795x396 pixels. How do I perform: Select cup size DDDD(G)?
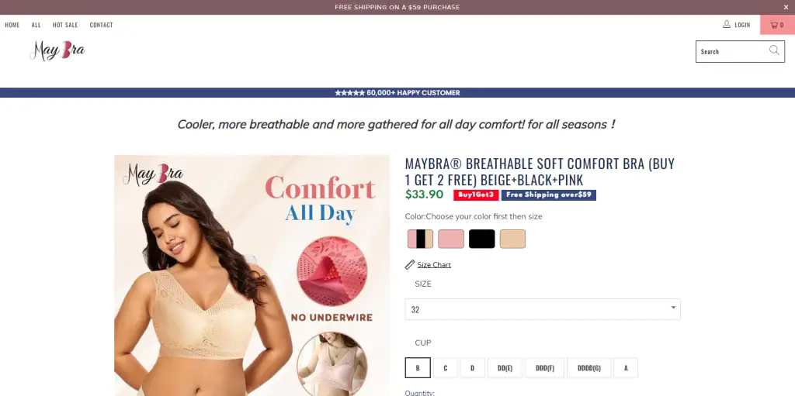coord(589,368)
